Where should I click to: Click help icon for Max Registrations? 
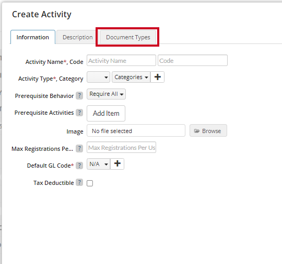[x=79, y=149]
